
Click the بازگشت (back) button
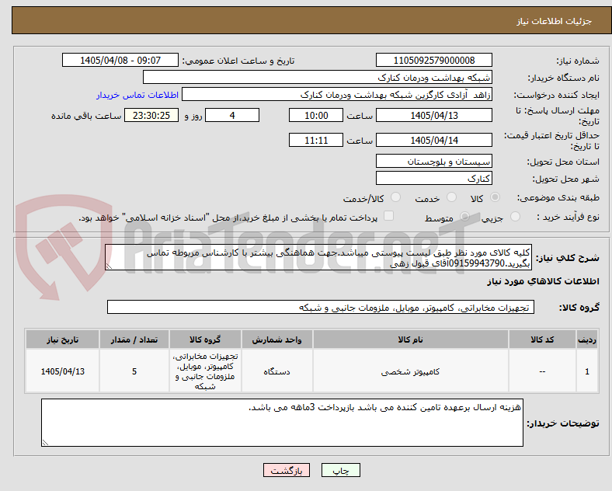287,470
